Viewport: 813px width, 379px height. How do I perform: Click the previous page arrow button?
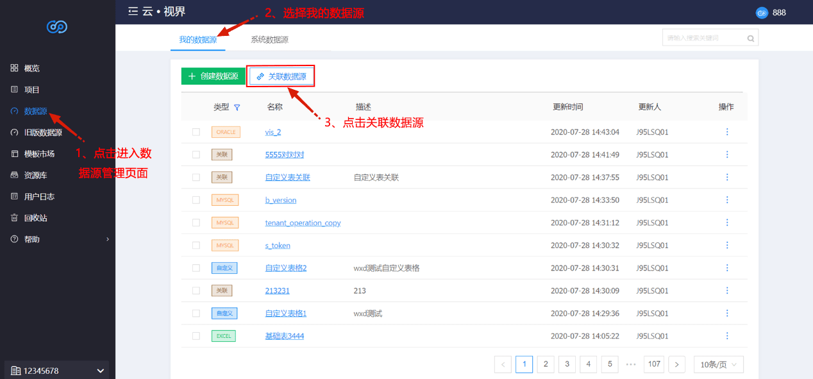point(503,364)
